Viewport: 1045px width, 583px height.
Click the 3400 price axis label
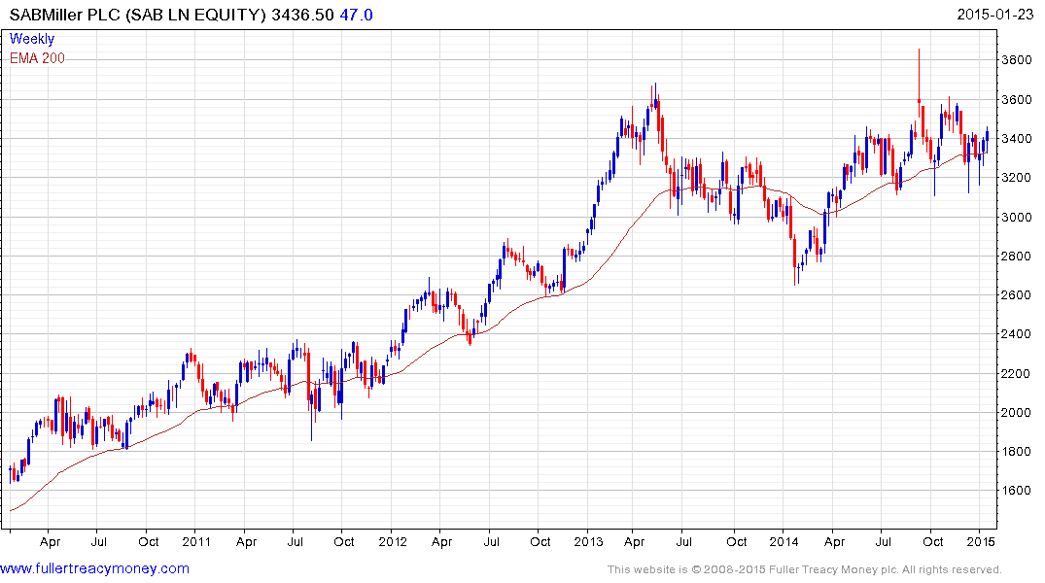[x=1017, y=139]
